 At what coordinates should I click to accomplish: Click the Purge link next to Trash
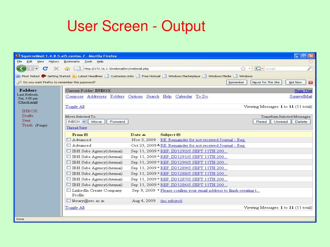41,125
